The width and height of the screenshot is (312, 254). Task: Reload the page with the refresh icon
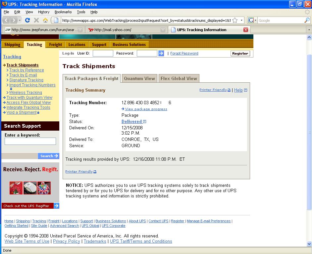tap(27, 20)
